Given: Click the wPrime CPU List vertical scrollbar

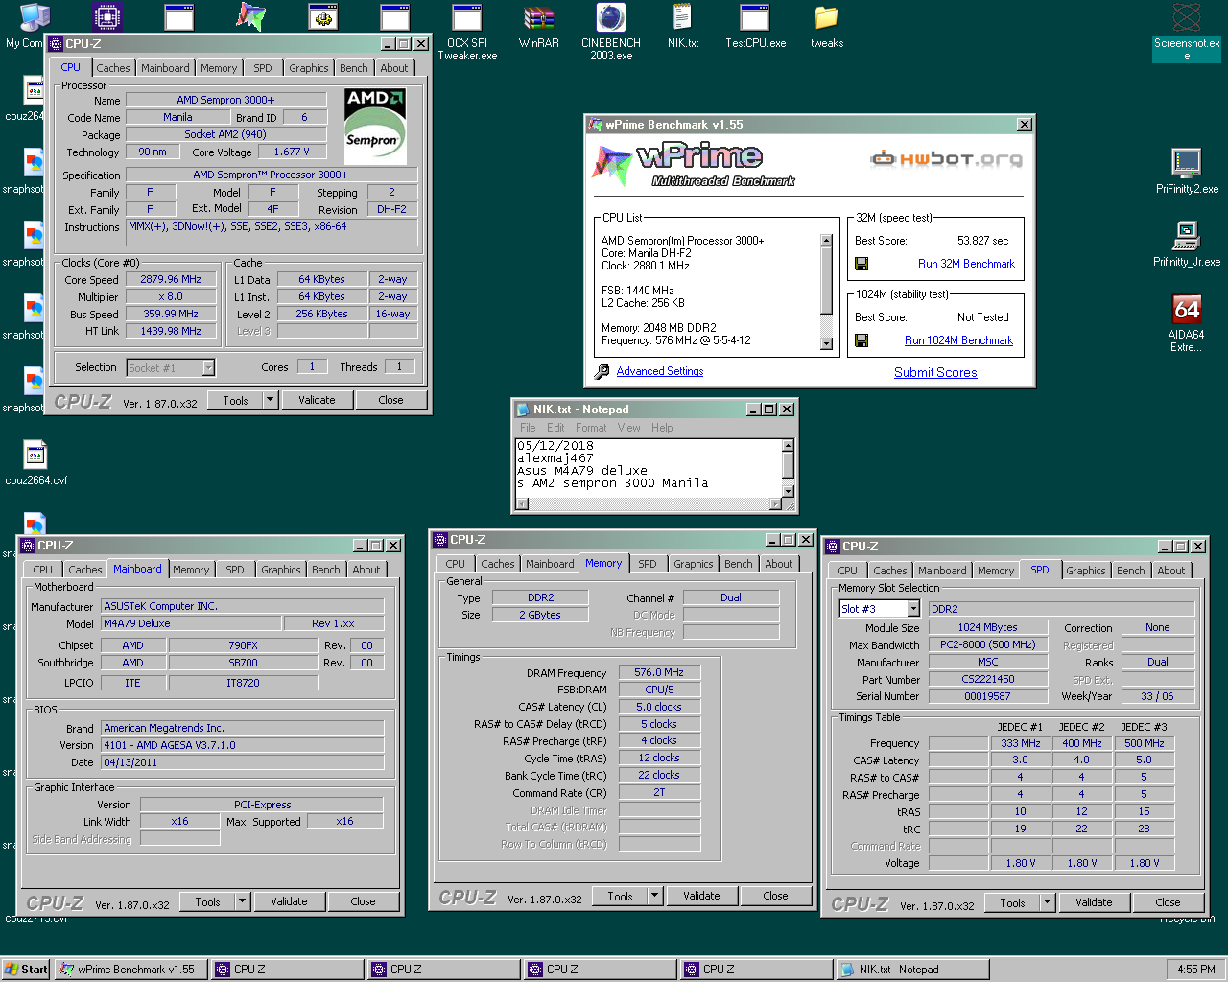Looking at the screenshot, I should [826, 292].
